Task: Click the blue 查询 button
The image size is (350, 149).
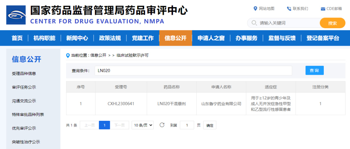Action: (x=314, y=71)
